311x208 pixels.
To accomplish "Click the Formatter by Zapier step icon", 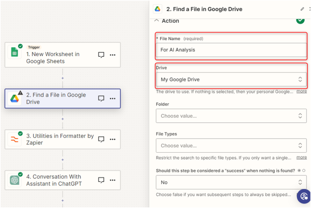I will point(14,140).
